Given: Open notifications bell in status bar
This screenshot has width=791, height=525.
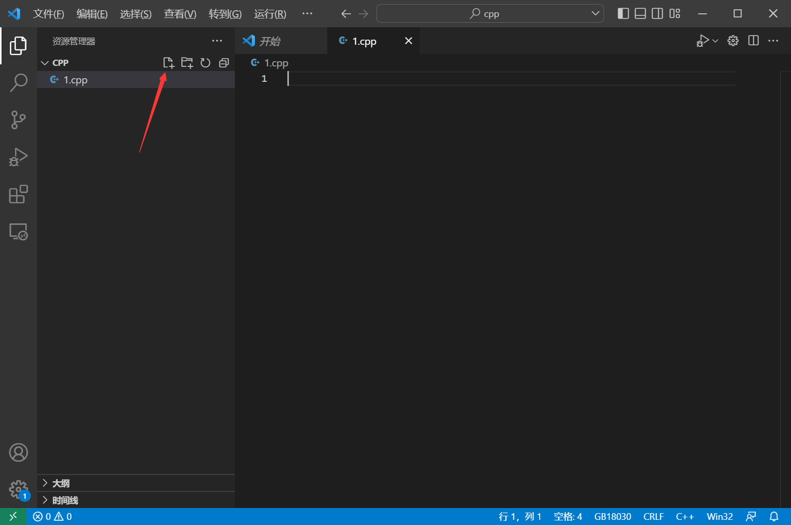Looking at the screenshot, I should 774,516.
